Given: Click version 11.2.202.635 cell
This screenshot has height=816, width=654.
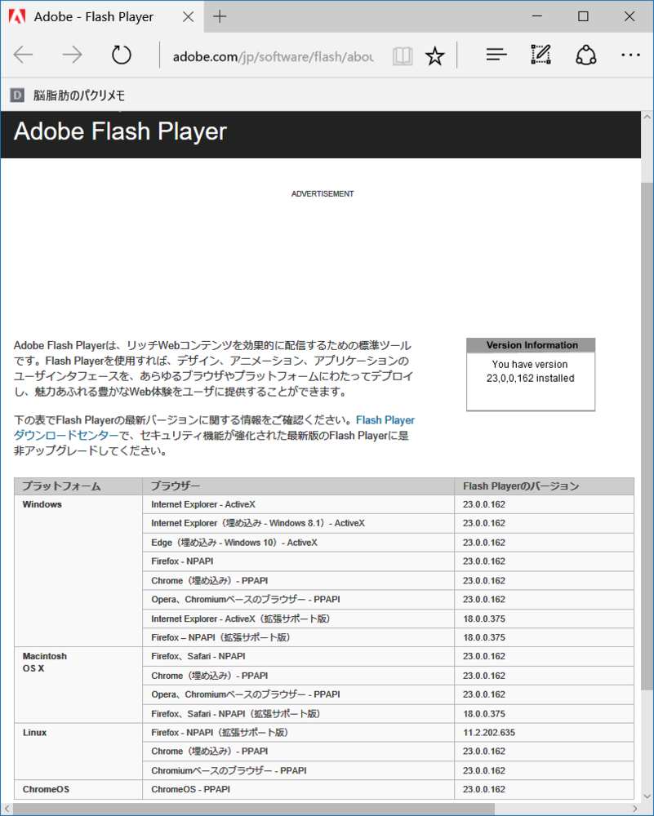Looking at the screenshot, I should point(544,732).
